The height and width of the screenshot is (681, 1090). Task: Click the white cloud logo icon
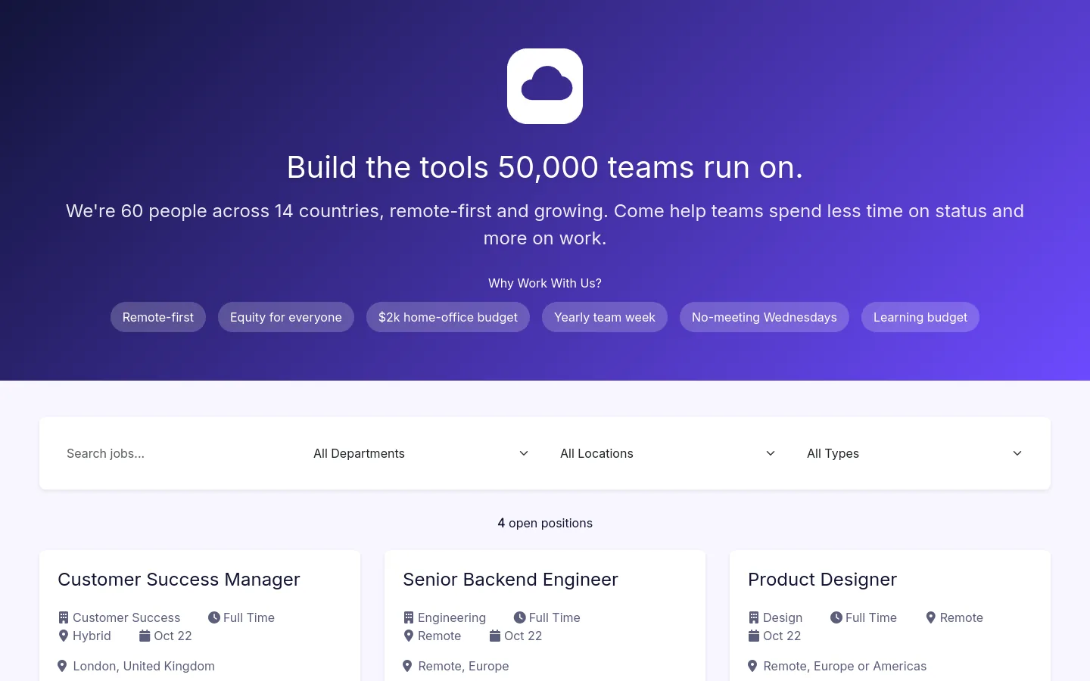pyautogui.click(x=545, y=86)
